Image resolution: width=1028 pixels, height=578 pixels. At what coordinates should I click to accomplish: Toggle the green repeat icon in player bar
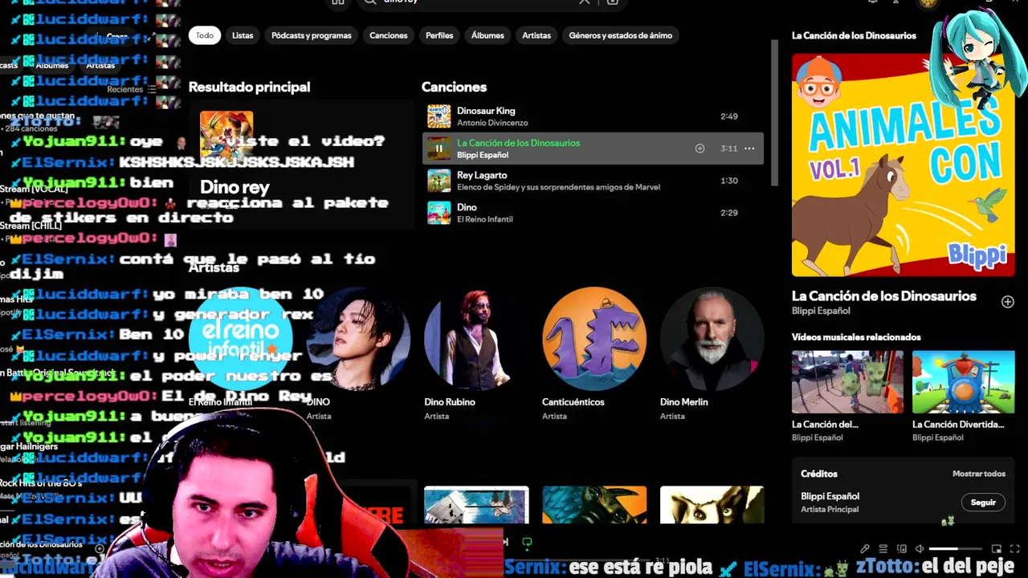click(527, 543)
